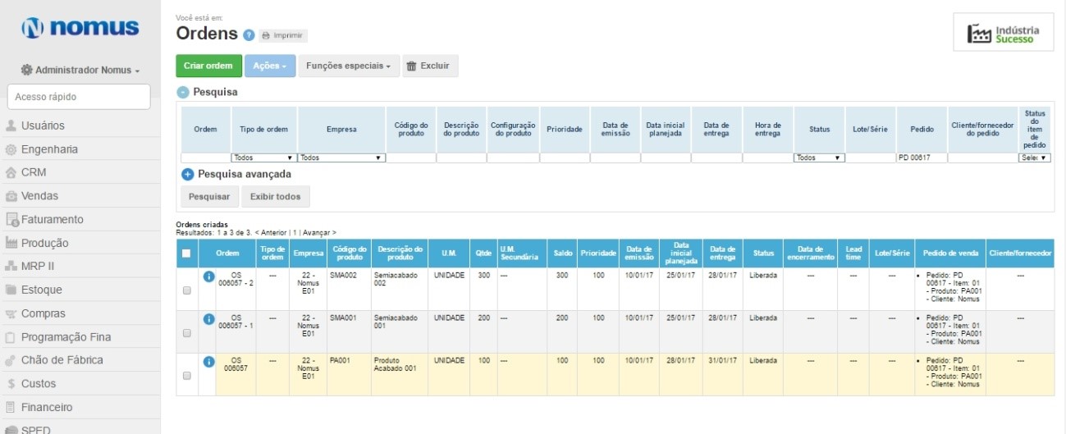Click the info icon in the PA001 row

(x=208, y=361)
